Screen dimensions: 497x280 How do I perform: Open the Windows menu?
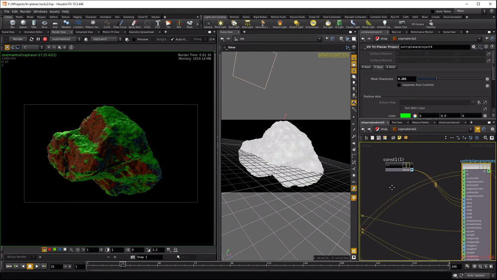pyautogui.click(x=40, y=11)
